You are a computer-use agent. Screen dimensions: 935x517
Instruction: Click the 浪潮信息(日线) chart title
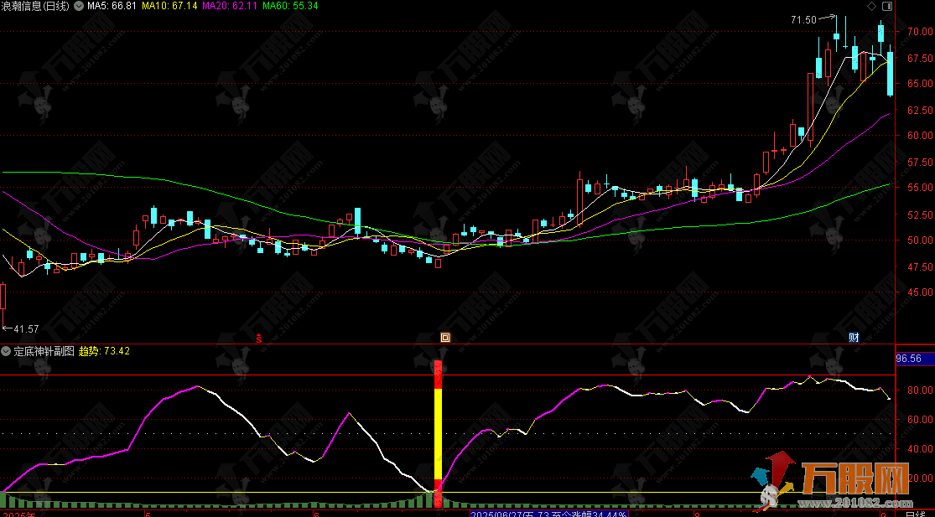tap(36, 6)
